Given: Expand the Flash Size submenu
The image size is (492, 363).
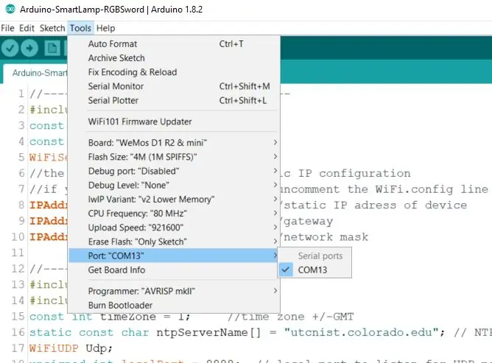Looking at the screenshot, I should click(x=173, y=157).
